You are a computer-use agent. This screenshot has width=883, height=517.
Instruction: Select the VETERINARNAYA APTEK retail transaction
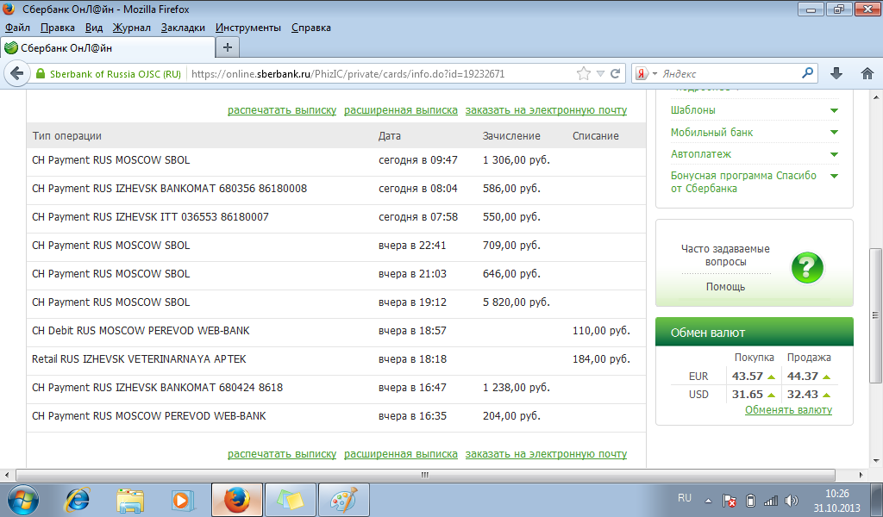click(336, 359)
